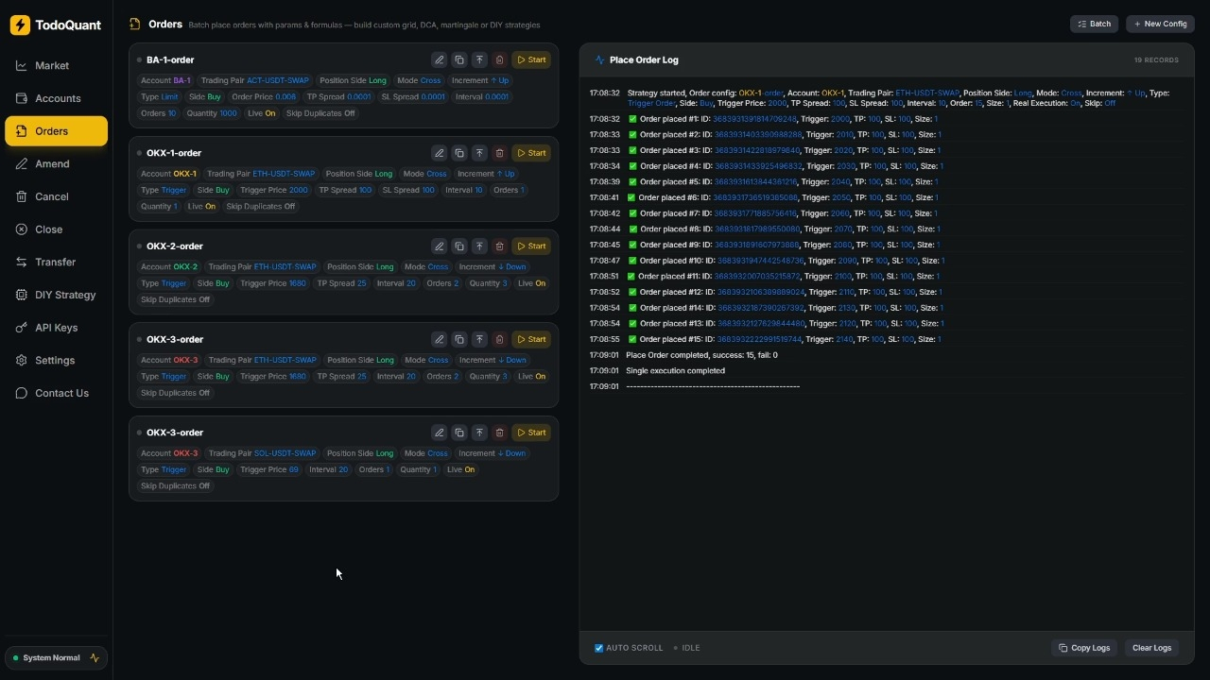Screen dimensions: 1210x680
Task: Duplicate OKX-3-order with SOL-USDT-SWAP pair
Action: tap(459, 433)
